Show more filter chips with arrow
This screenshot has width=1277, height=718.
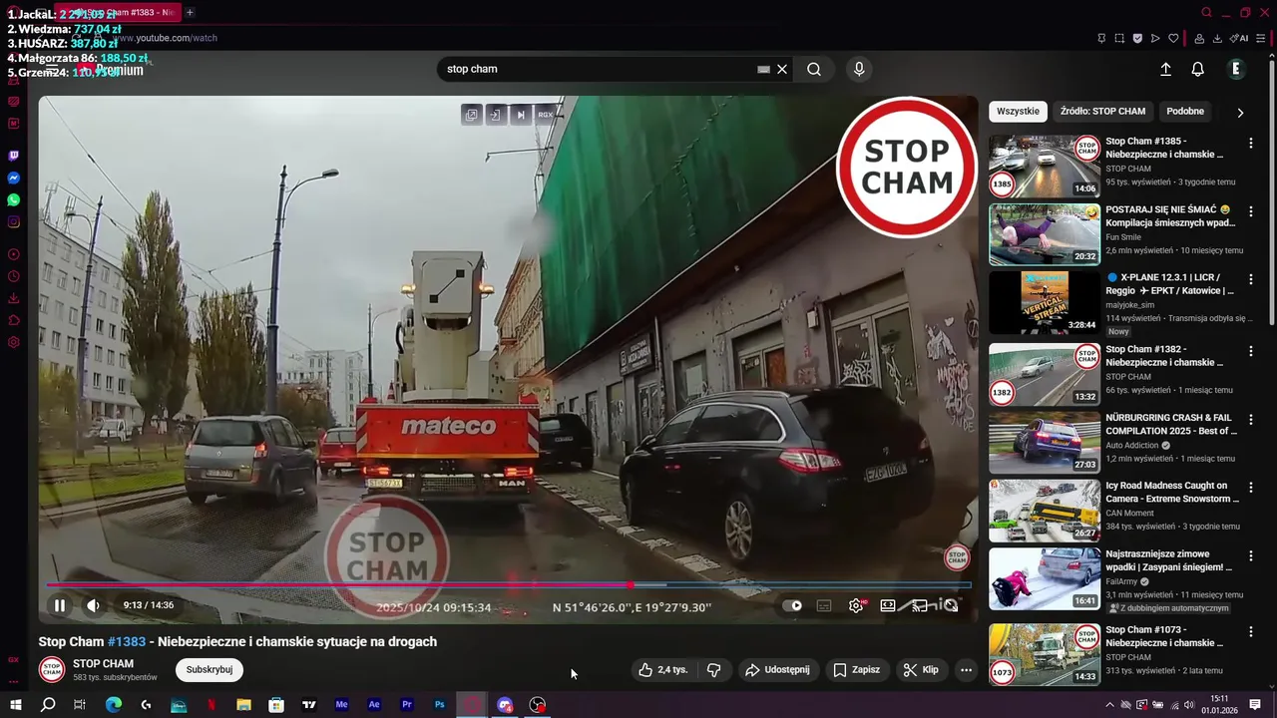pyautogui.click(x=1240, y=113)
